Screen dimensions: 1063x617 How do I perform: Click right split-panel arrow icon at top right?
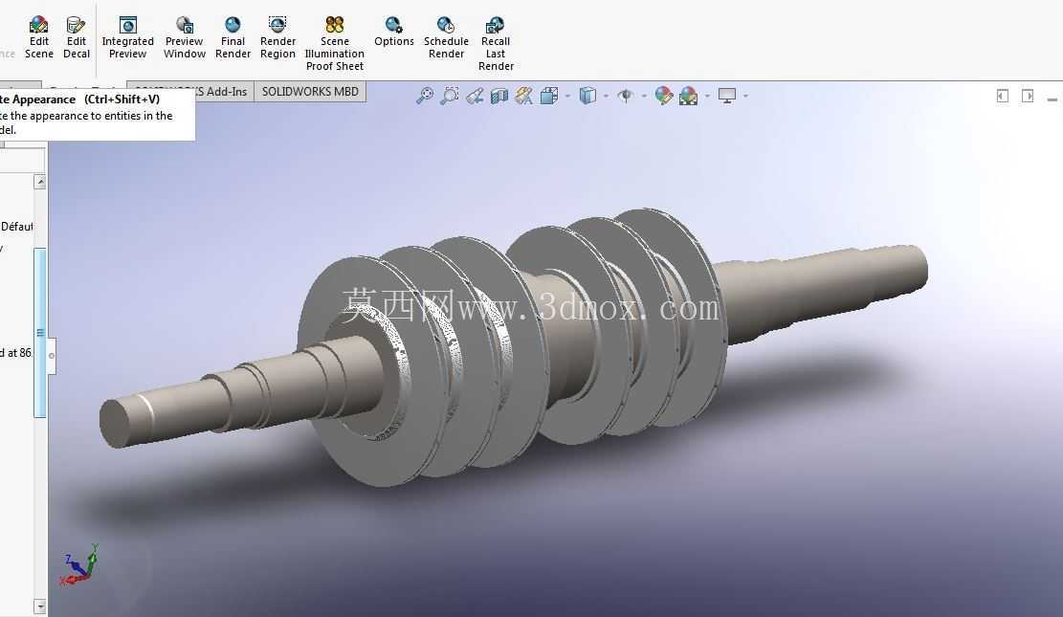point(1028,97)
